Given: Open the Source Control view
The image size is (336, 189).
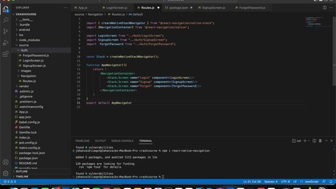Looking at the screenshot, I should pyautogui.click(x=6, y=31).
